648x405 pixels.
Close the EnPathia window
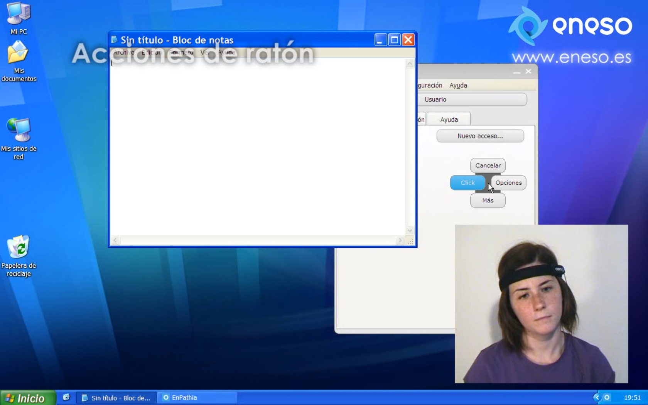528,71
